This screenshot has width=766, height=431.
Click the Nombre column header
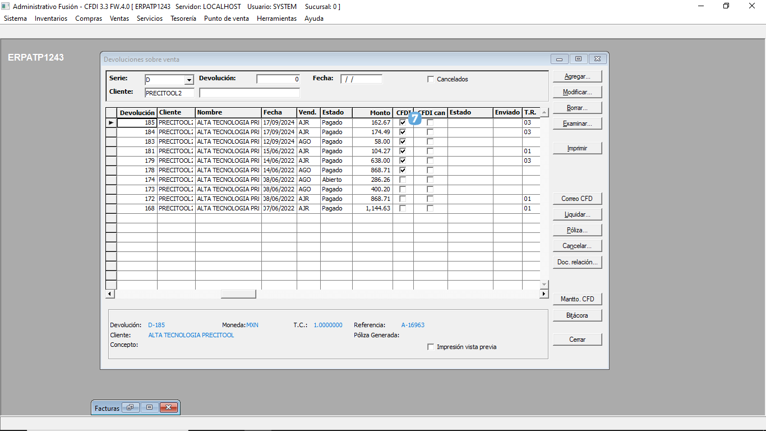(228, 113)
